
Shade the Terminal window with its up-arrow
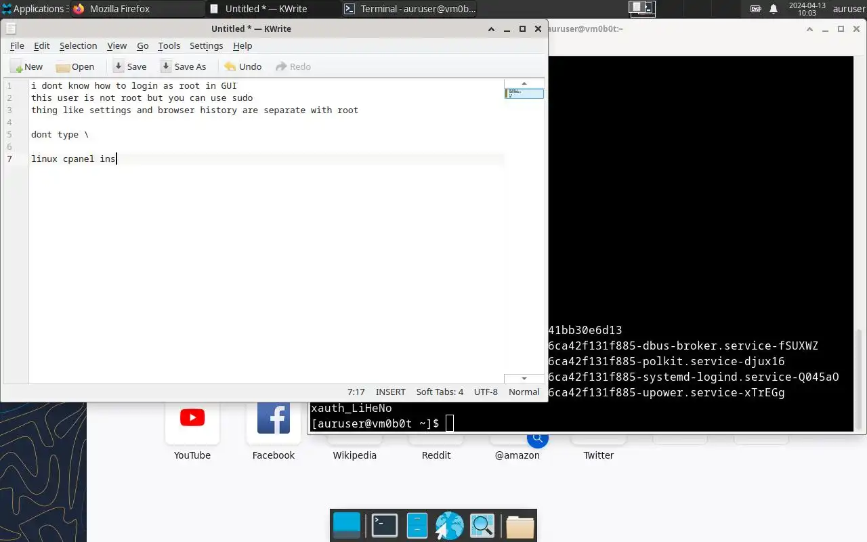tap(809, 29)
